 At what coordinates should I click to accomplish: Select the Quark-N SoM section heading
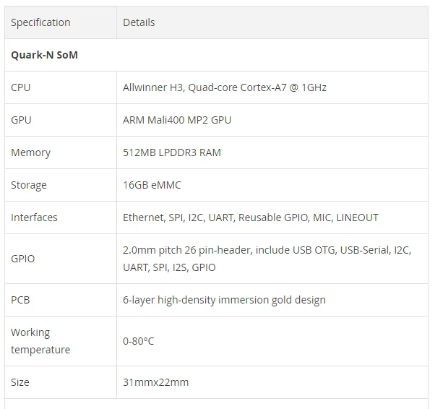click(x=44, y=55)
